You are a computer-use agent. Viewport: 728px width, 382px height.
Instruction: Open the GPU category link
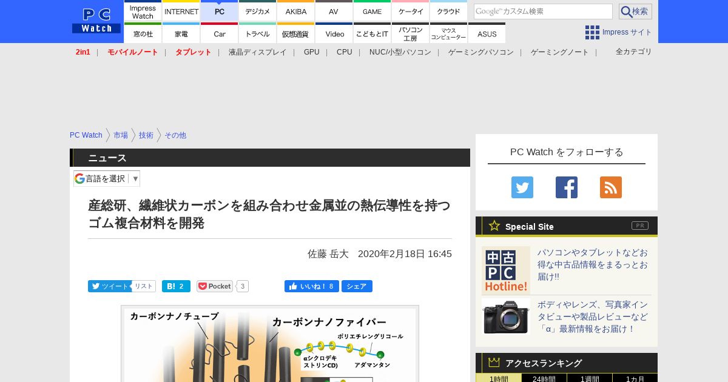pos(312,52)
